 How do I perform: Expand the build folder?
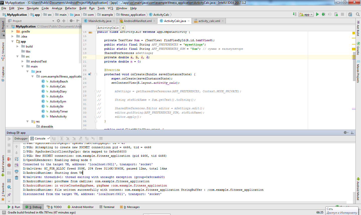pyautogui.click(x=18, y=46)
